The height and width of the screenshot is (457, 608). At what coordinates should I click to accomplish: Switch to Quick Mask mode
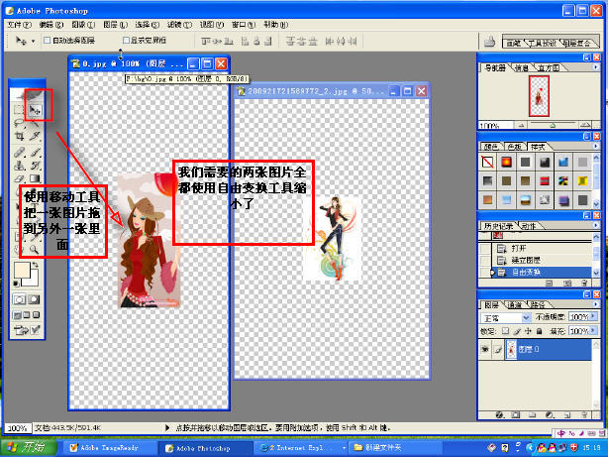point(34,299)
